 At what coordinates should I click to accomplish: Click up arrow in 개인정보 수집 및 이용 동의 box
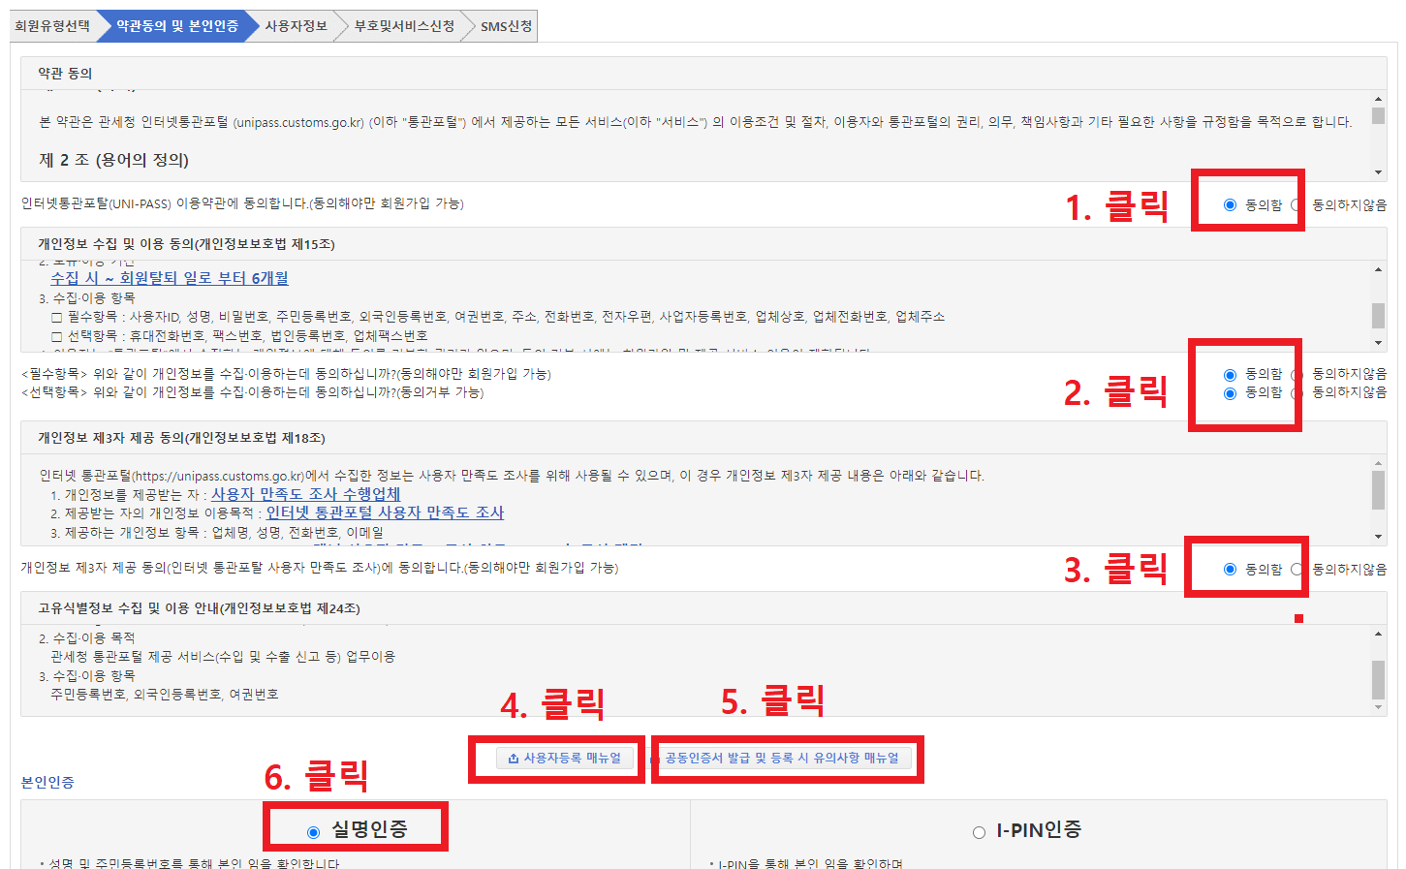pyautogui.click(x=1378, y=269)
